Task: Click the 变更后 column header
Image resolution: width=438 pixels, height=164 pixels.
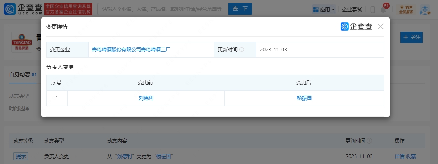Action: (304, 83)
